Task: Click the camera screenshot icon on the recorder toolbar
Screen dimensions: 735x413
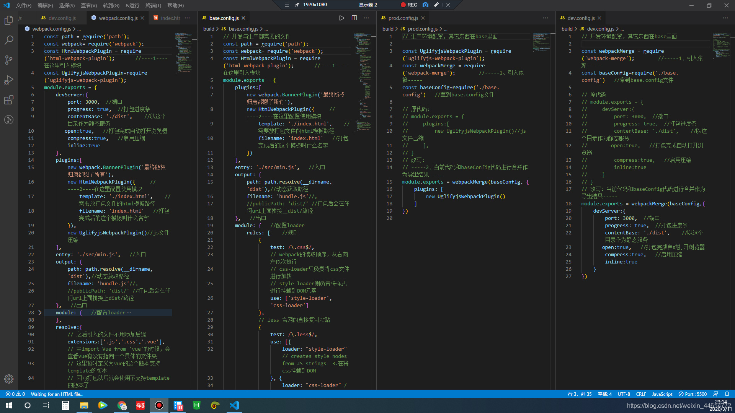Action: coord(425,5)
